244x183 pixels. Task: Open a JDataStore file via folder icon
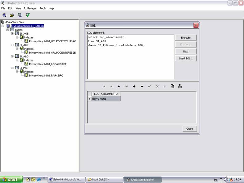[x=12, y=15]
